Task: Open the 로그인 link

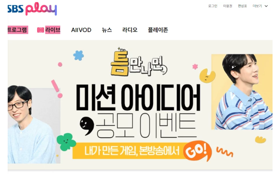Action: 213,6
